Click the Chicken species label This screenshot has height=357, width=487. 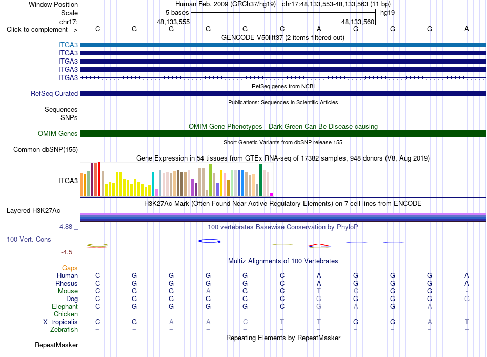pos(66,314)
